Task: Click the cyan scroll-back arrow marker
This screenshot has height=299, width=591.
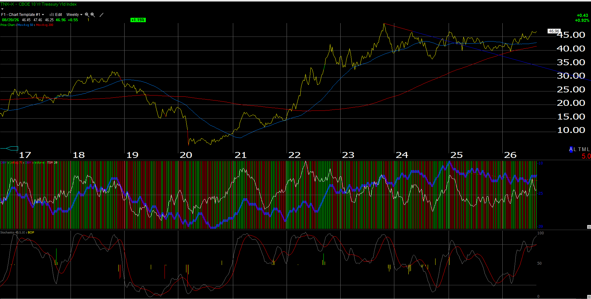Action: pyautogui.click(x=9, y=148)
